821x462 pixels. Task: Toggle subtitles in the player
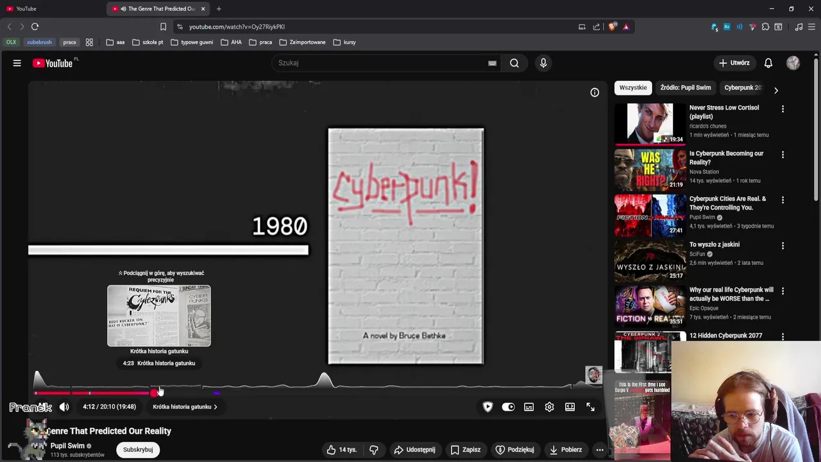[529, 407]
